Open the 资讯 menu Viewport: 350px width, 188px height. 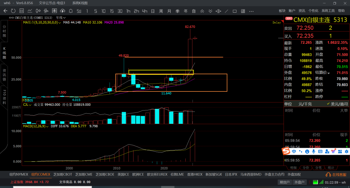click(x=302, y=11)
